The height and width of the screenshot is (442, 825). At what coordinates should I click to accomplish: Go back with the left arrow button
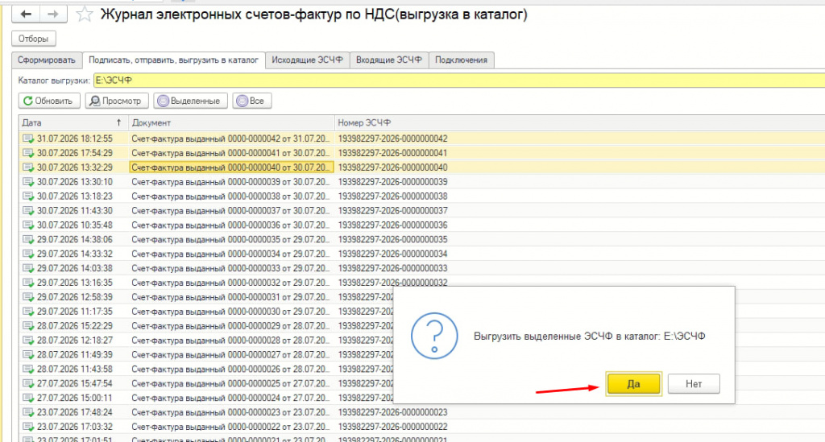(26, 14)
